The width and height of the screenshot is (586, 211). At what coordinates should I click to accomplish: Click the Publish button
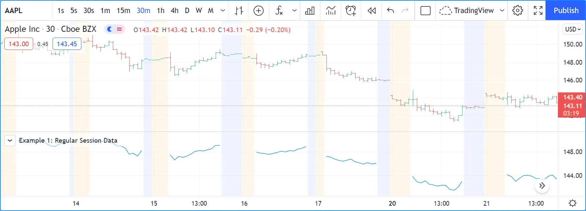click(x=566, y=11)
